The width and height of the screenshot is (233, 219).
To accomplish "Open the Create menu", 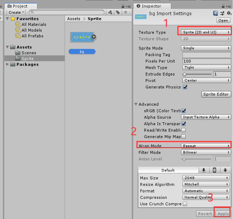I will [16, 12].
